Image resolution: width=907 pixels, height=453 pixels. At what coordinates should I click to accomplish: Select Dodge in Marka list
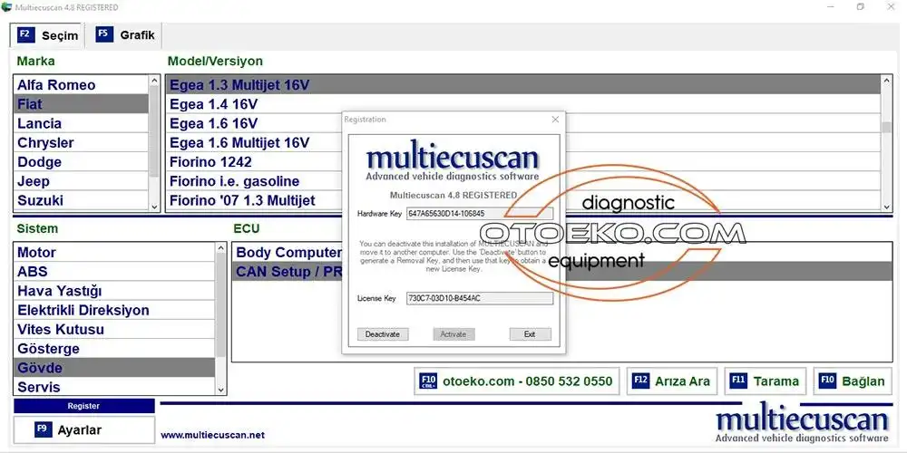point(81,162)
